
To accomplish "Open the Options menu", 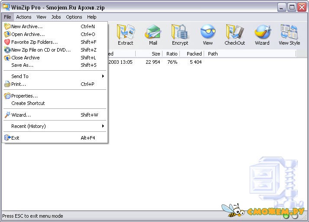I will (74, 17).
